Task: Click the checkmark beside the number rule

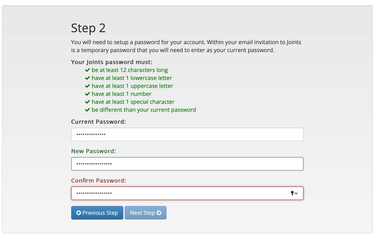Action: pyautogui.click(x=87, y=94)
